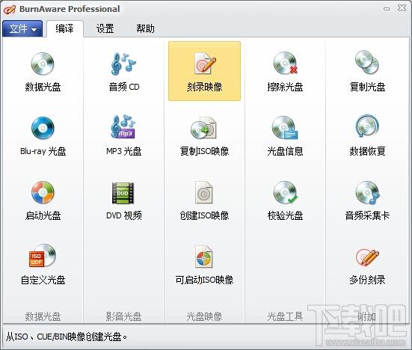Click the BurnAware app logo icon

pyautogui.click(x=10, y=10)
